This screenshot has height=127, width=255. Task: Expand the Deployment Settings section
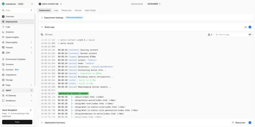point(42,18)
